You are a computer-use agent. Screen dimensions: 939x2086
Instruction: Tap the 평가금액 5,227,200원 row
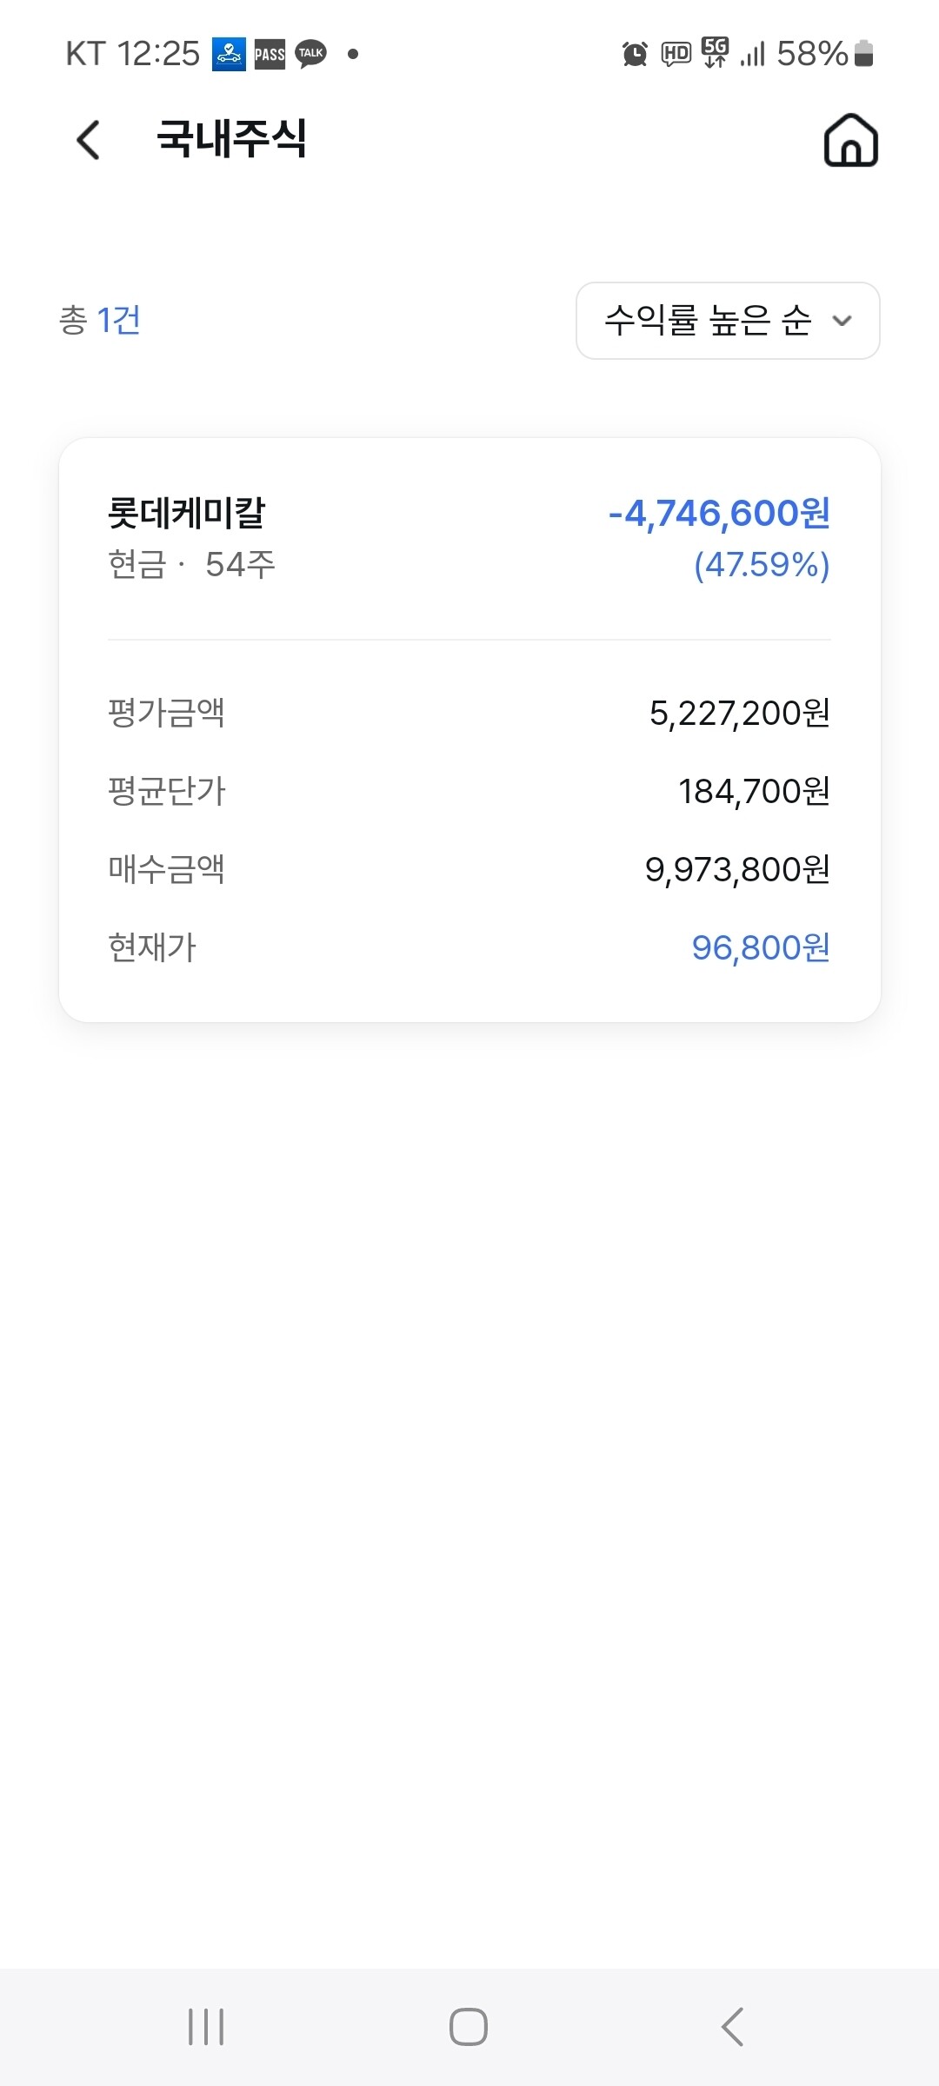tap(469, 713)
